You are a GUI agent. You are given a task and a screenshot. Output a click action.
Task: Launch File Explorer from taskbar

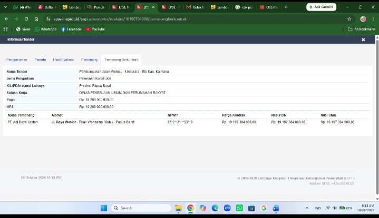click(x=178, y=208)
